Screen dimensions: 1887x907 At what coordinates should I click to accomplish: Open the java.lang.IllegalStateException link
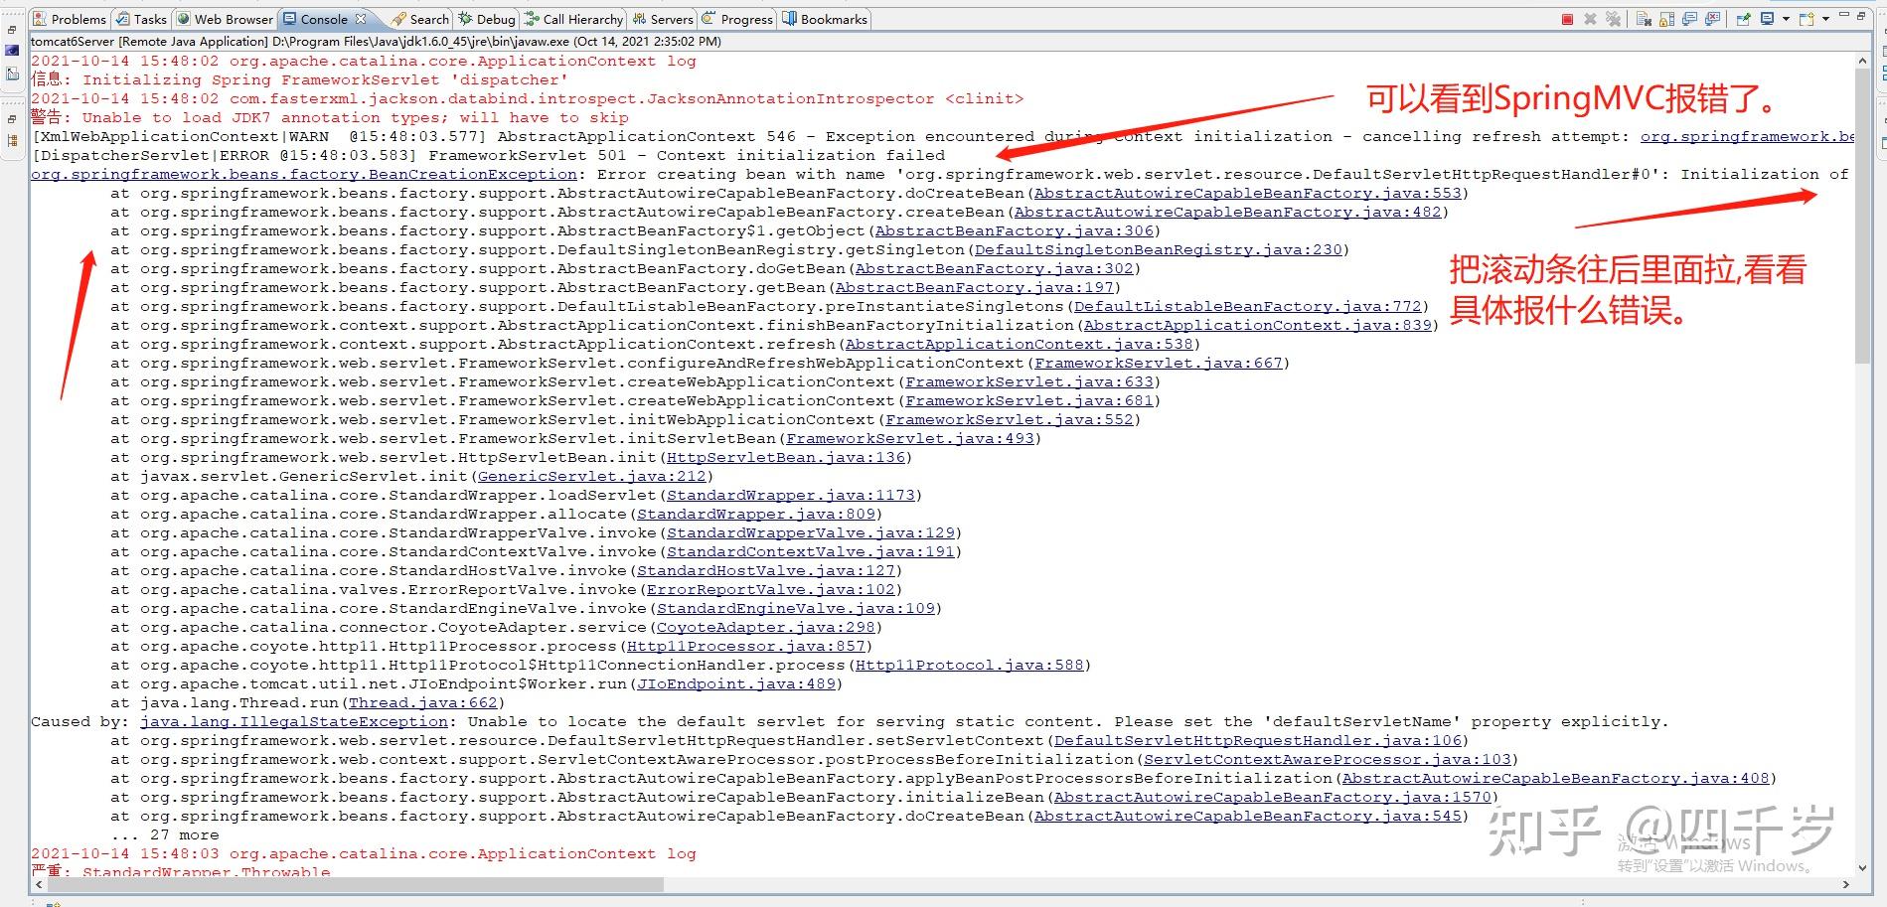click(294, 721)
